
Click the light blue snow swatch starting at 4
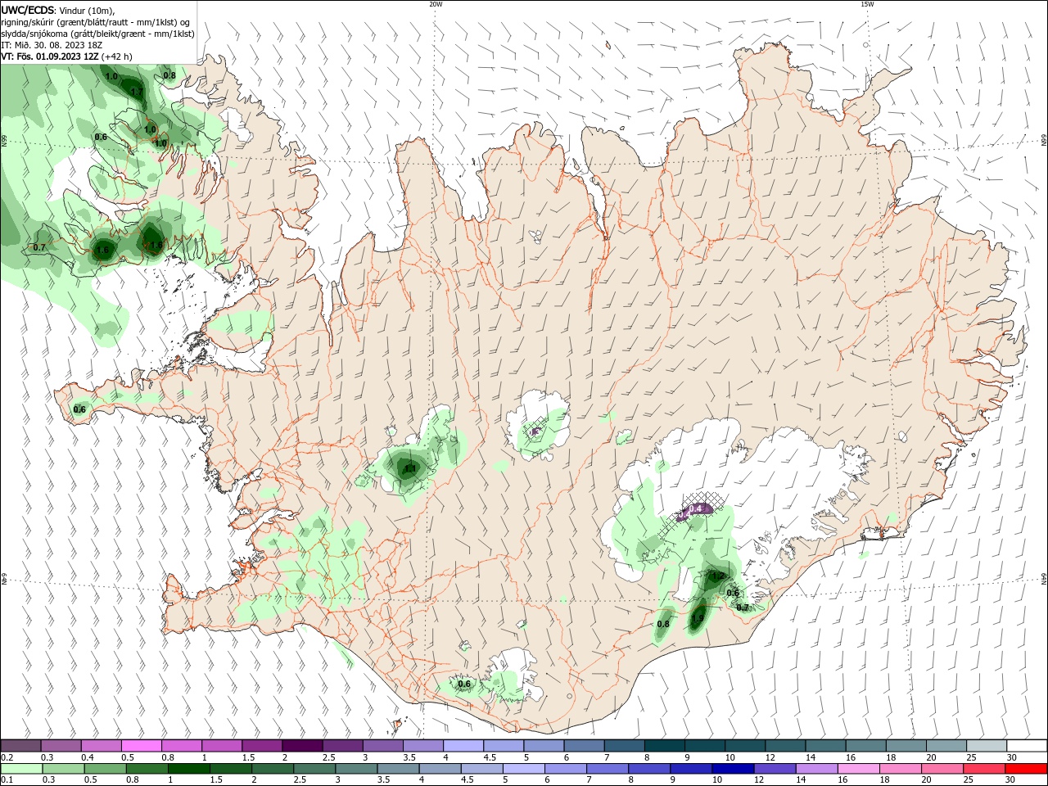(463, 746)
